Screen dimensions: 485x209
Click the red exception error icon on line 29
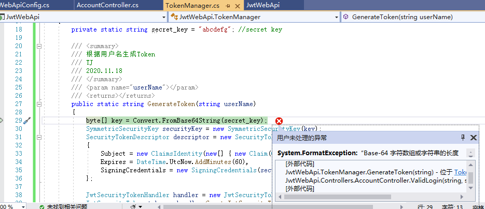pos(279,121)
